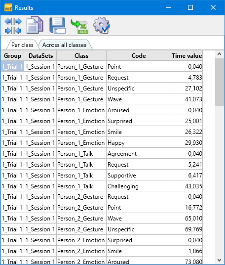
Task: Click the Group column header
Action: [x=12, y=55]
